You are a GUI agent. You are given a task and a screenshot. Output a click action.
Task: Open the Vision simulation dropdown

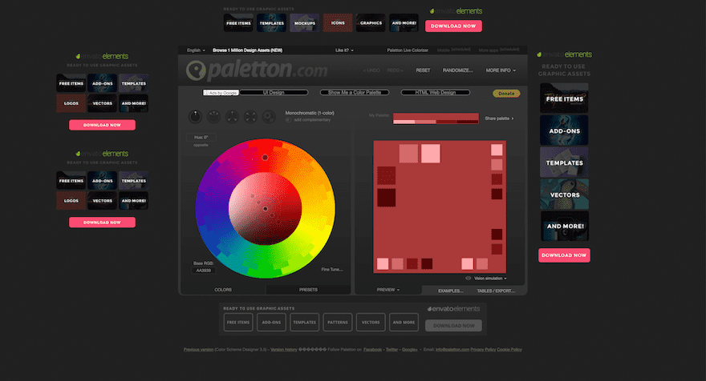pos(490,279)
